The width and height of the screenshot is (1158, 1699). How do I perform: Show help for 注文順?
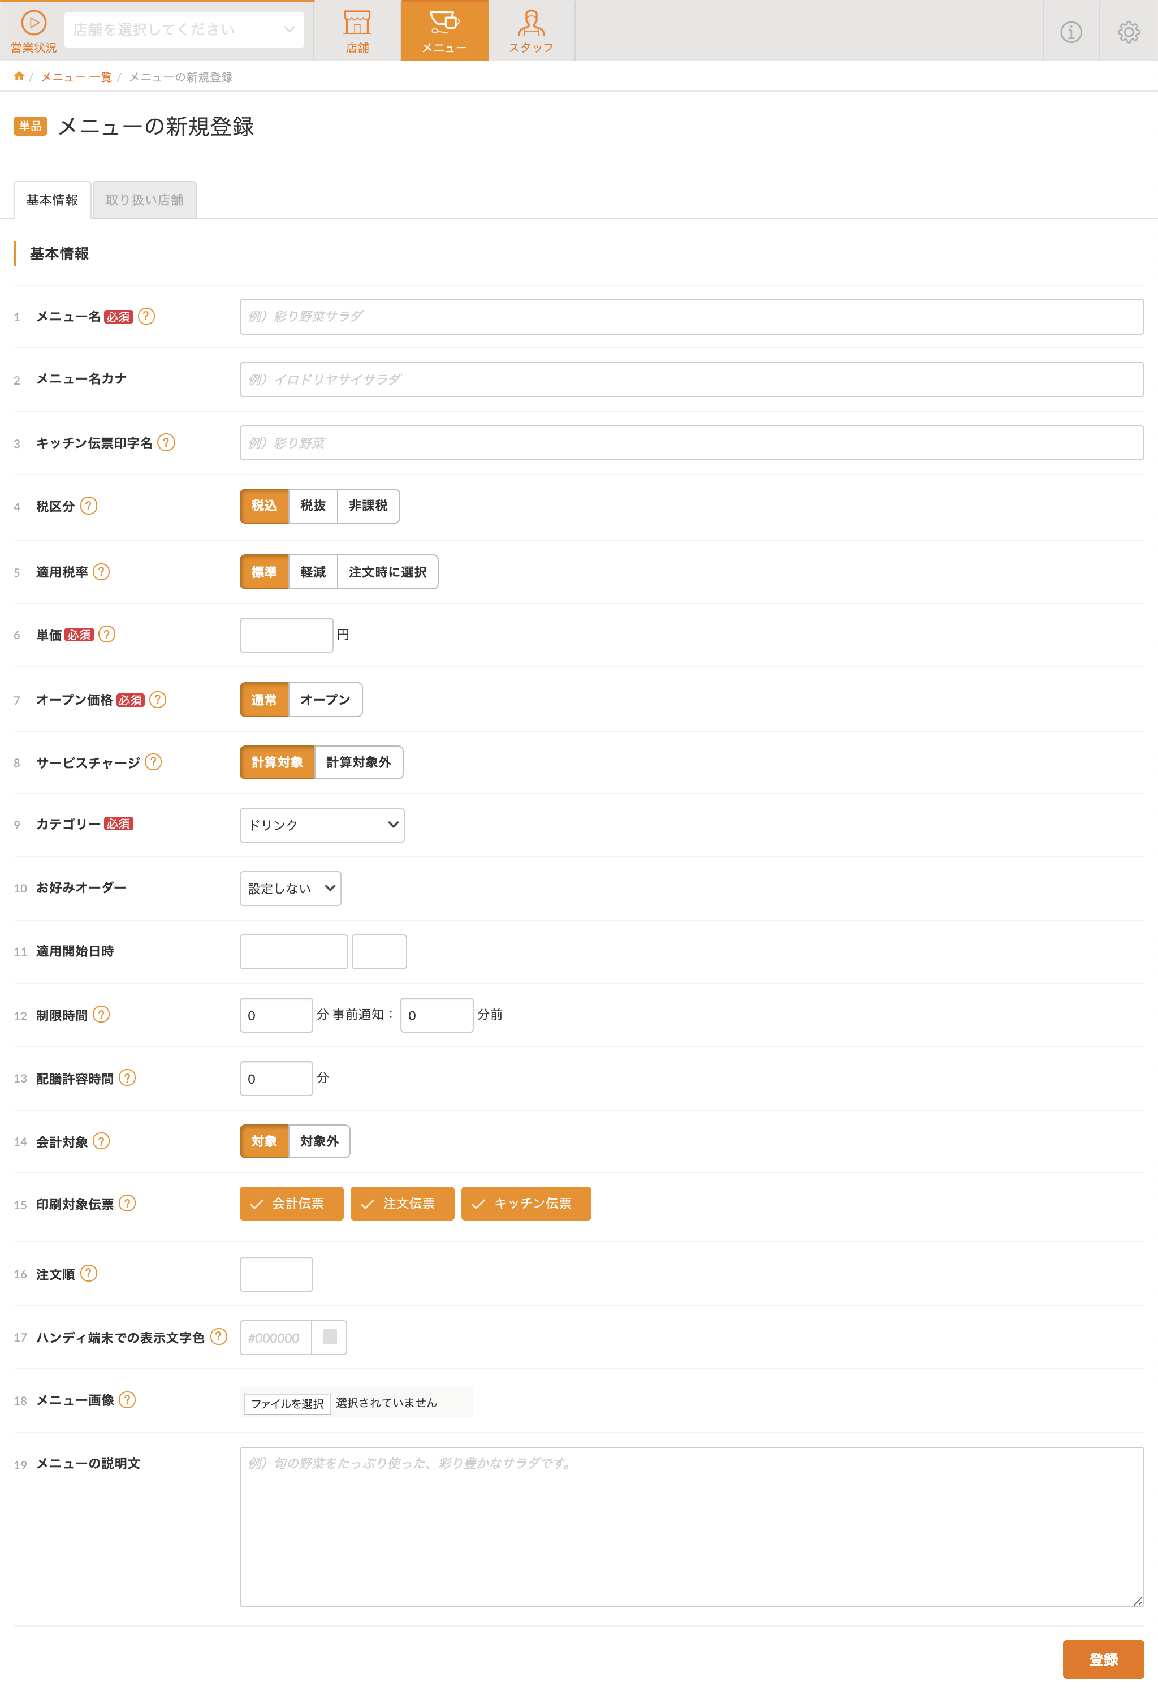click(89, 1274)
